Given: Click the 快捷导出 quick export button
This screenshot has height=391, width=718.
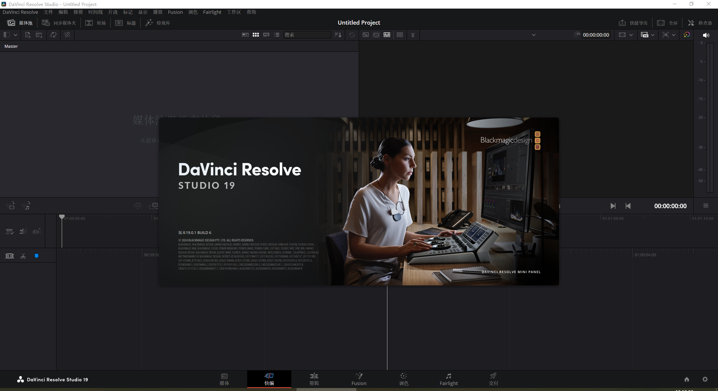Looking at the screenshot, I should [x=633, y=23].
